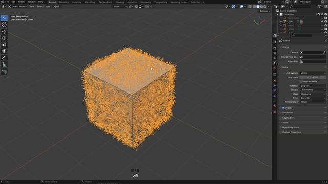Select the Scale tool
Image resolution: width=328 pixels, height=184 pixels.
pos(4,44)
